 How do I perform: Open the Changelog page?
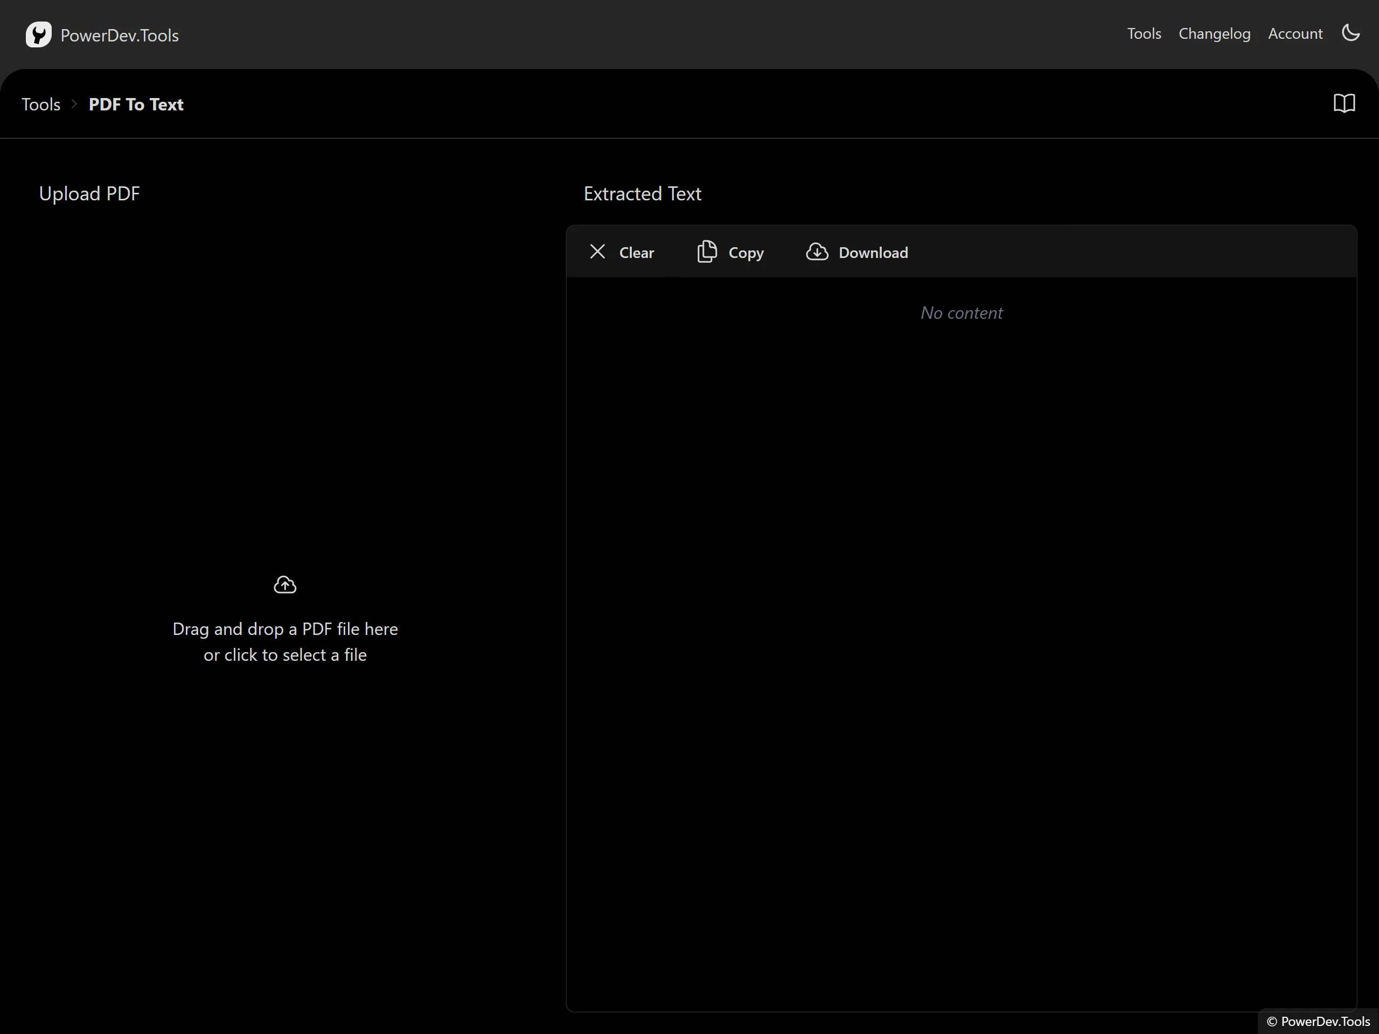(x=1214, y=33)
